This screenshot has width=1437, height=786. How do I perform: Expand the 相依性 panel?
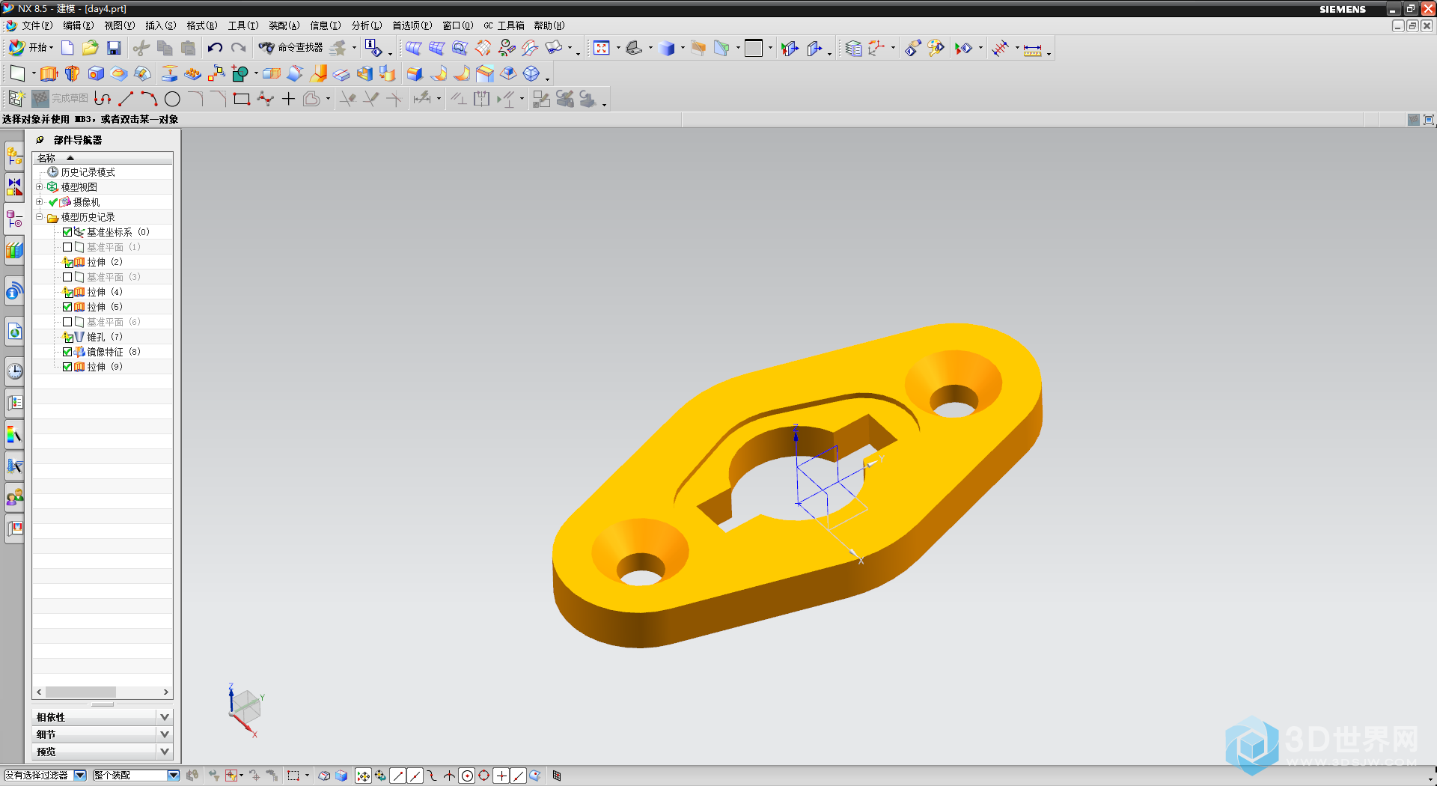click(x=165, y=717)
